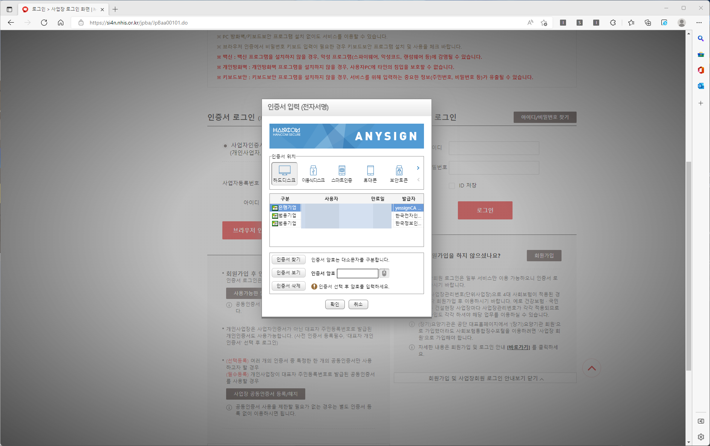Screen dimensions: 710x446
Task: Toggle the sidebar visibility icon
Action: (x=701, y=421)
